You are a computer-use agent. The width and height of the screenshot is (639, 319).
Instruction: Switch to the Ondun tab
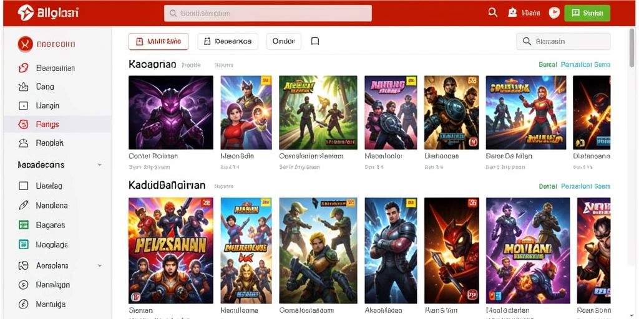(x=284, y=42)
